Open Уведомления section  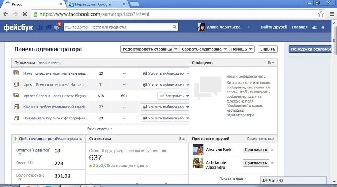[49, 62]
